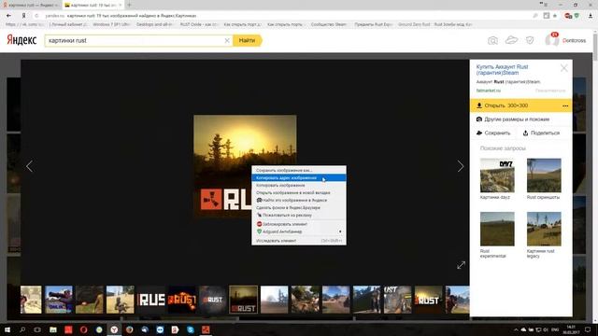
Task: Choose "Сделать фоном в Яндекс.Браузере"
Action: [299, 207]
